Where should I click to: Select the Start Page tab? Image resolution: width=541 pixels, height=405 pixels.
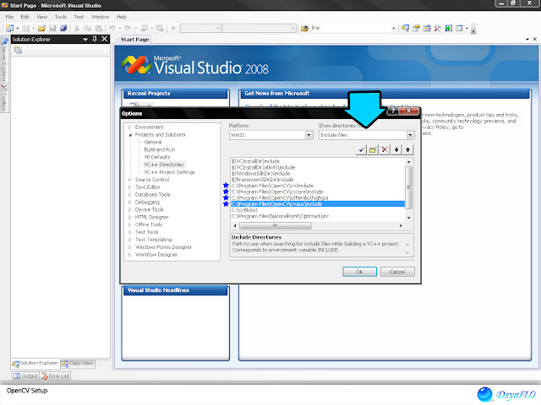click(x=135, y=40)
